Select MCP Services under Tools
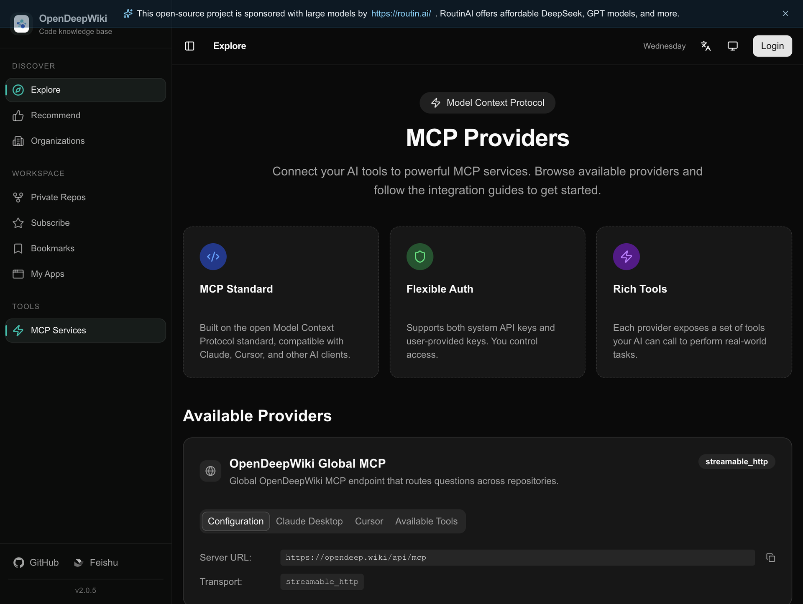 point(86,330)
